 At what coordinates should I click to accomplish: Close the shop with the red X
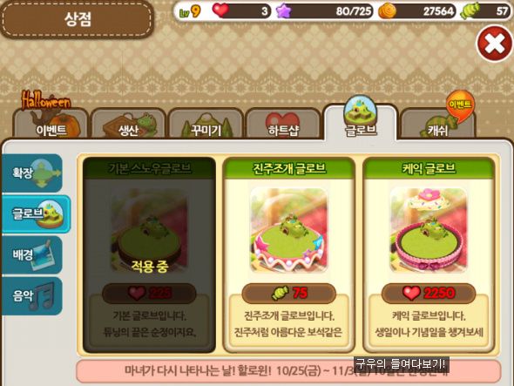[x=495, y=44]
